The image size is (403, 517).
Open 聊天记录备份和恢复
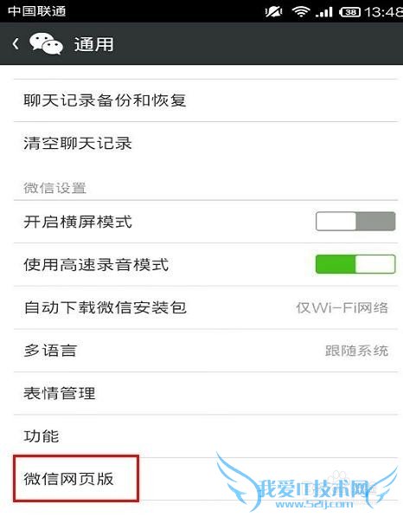click(x=206, y=100)
